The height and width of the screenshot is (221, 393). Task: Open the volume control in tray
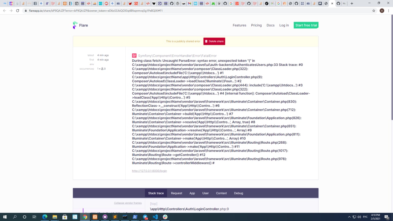coord(359,217)
